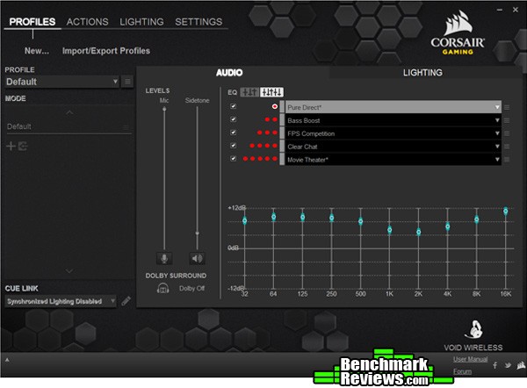
Task: Select the Movie Theater five-dot indicator
Action: pos(260,159)
